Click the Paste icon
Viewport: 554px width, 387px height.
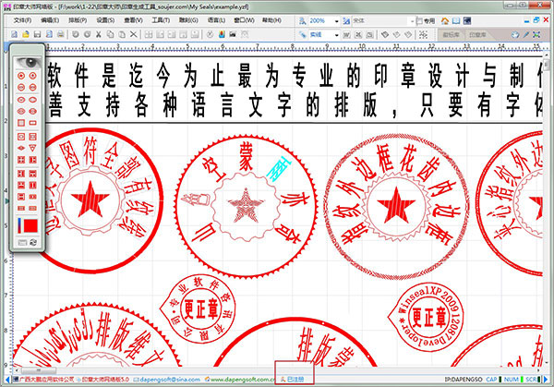point(122,34)
